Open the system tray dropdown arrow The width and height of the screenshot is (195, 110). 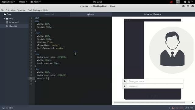coord(192,2)
